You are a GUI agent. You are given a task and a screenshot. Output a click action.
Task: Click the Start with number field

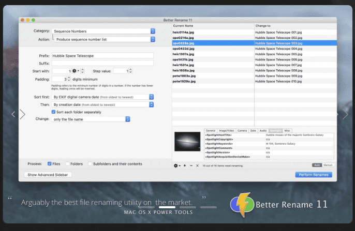[62, 71]
